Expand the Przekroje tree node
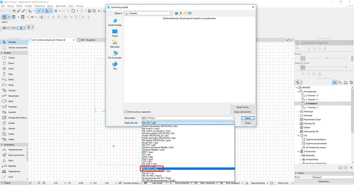The width and height of the screenshot is (354, 185). [x=298, y=111]
